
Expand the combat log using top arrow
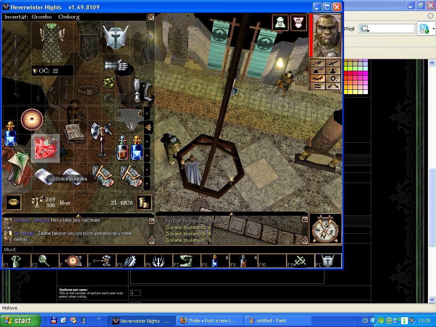[x=231, y=214]
